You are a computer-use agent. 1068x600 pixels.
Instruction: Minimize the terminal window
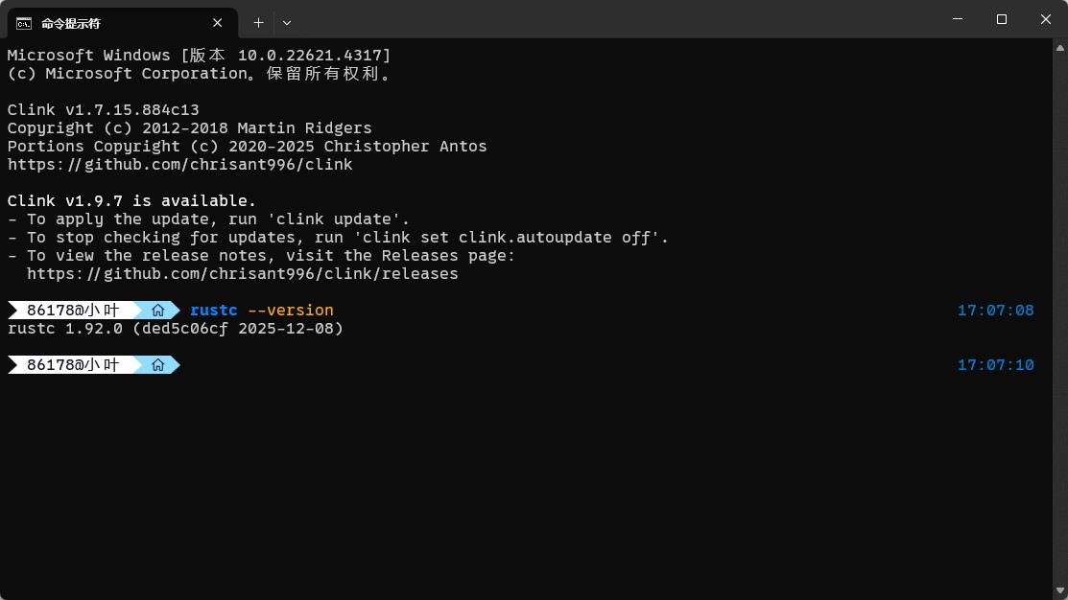pyautogui.click(x=958, y=19)
